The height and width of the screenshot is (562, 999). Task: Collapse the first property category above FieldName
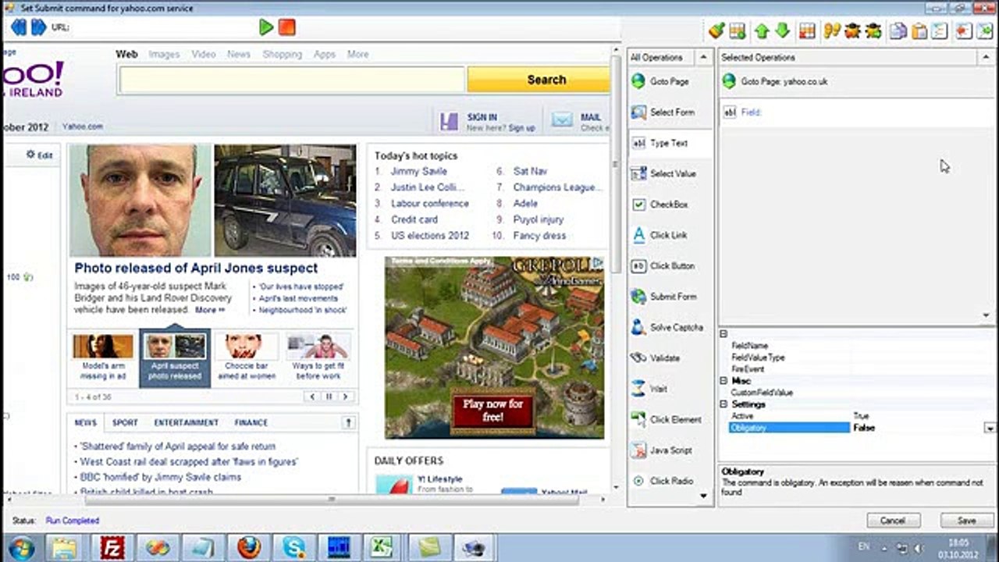pyautogui.click(x=723, y=334)
